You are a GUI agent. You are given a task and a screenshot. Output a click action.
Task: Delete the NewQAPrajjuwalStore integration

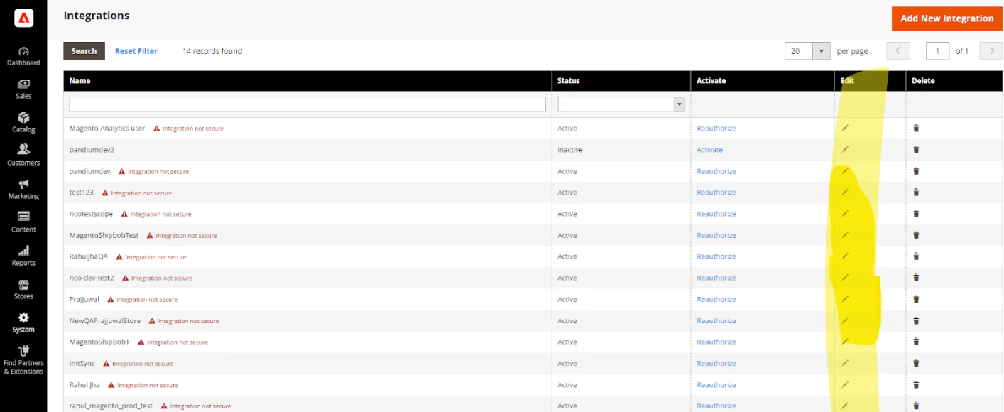click(x=916, y=320)
